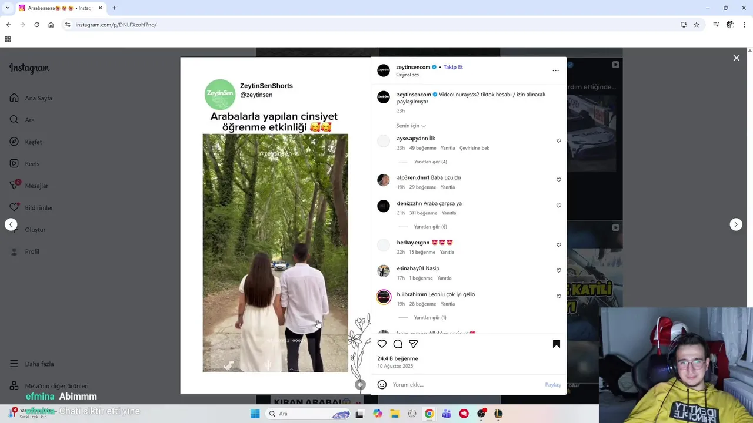Open 'Meta'nın diğer ürünleri' in the sidebar
This screenshot has height=423, width=753.
click(x=49, y=386)
